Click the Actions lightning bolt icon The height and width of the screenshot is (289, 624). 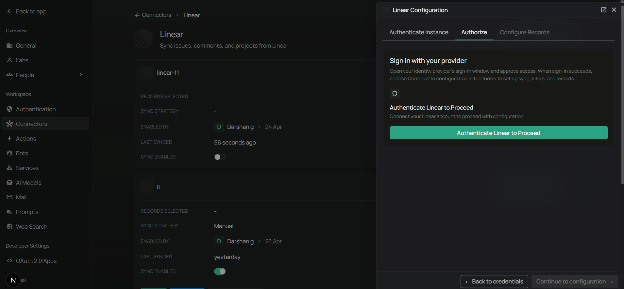pos(9,138)
